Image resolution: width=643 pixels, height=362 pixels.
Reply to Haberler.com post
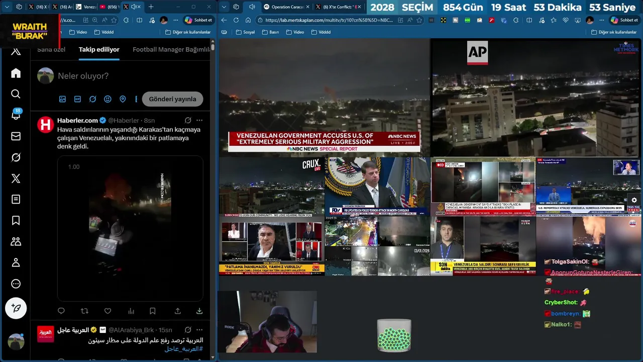[61, 311]
